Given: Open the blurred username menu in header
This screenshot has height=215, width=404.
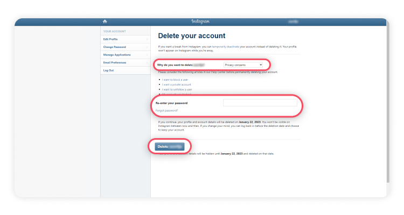Looking at the screenshot, I should [293, 21].
